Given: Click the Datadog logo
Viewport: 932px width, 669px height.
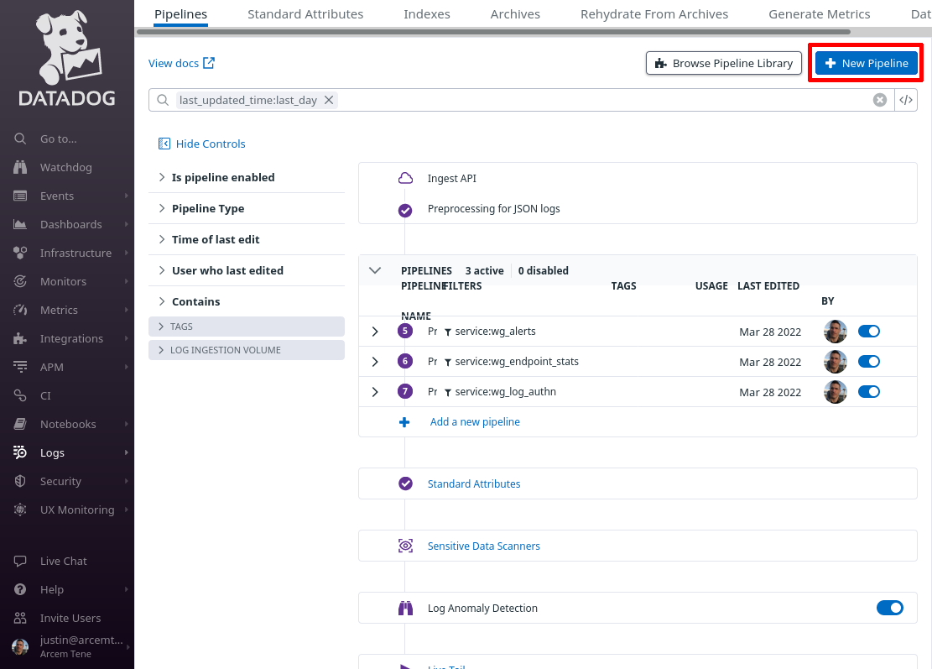Looking at the screenshot, I should (x=67, y=58).
